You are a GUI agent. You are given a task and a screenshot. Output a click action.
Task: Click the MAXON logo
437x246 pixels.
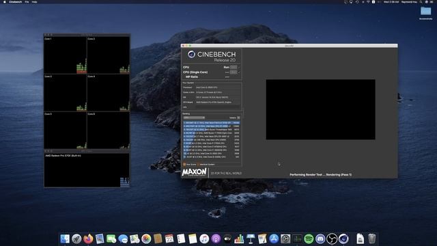[x=194, y=172]
